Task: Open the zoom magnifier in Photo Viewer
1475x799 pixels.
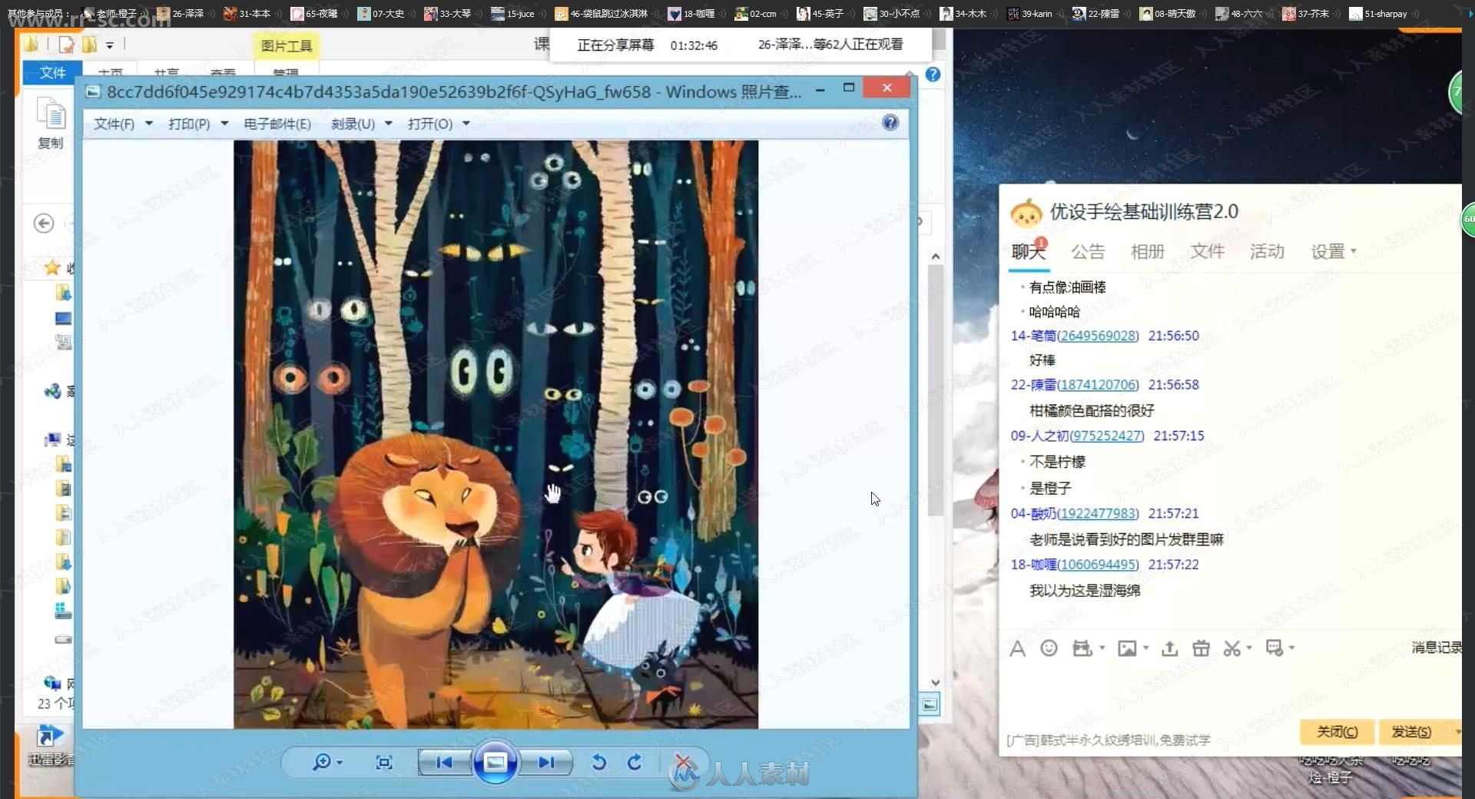Action: [x=321, y=761]
